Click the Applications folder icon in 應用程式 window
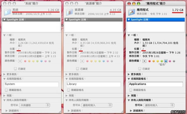This screenshot has width=187, height=114. pos(132,12)
